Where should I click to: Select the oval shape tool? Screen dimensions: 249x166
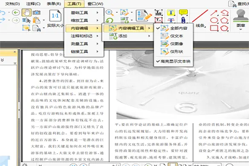pyautogui.click(x=214, y=20)
